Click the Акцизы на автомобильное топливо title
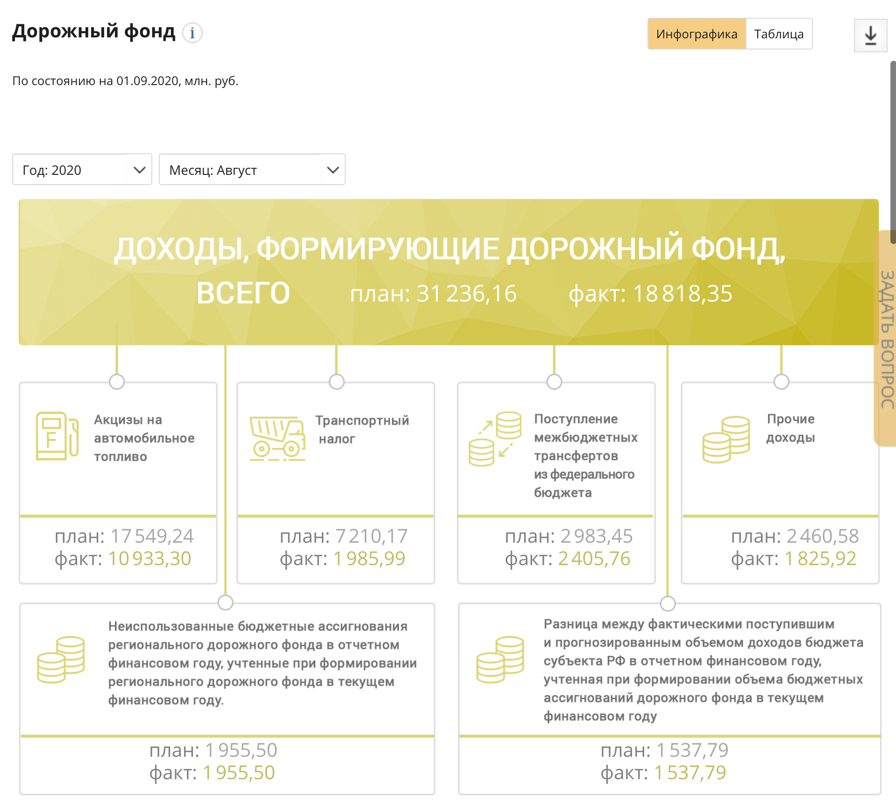The image size is (896, 804). tap(144, 438)
